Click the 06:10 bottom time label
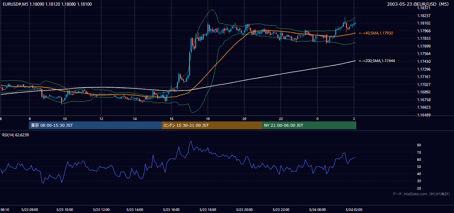 pyautogui.click(x=5, y=209)
